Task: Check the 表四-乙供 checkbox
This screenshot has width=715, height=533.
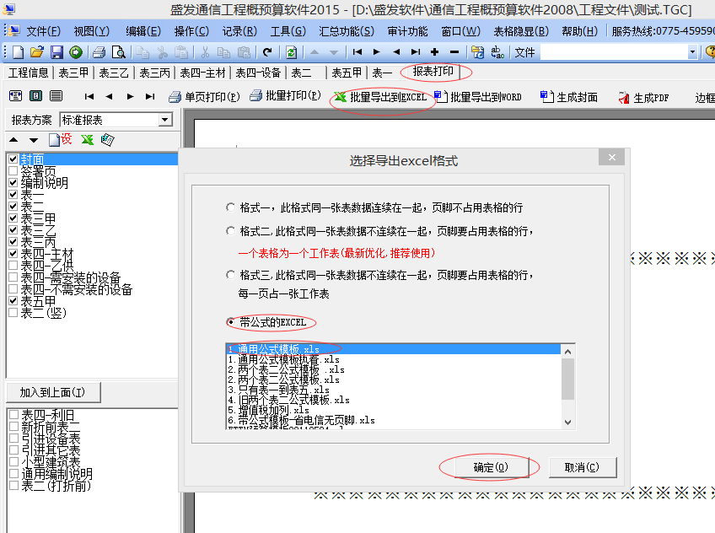Action: pos(13,266)
